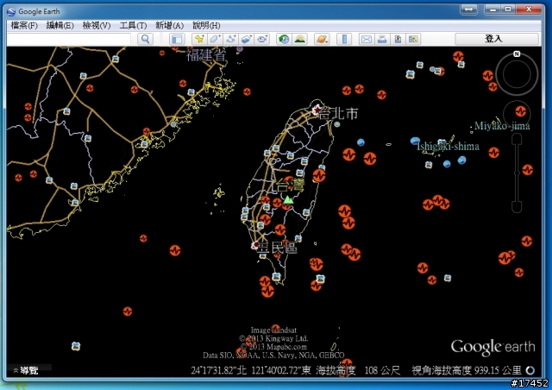Open the 檢視(V) menu

(x=97, y=25)
